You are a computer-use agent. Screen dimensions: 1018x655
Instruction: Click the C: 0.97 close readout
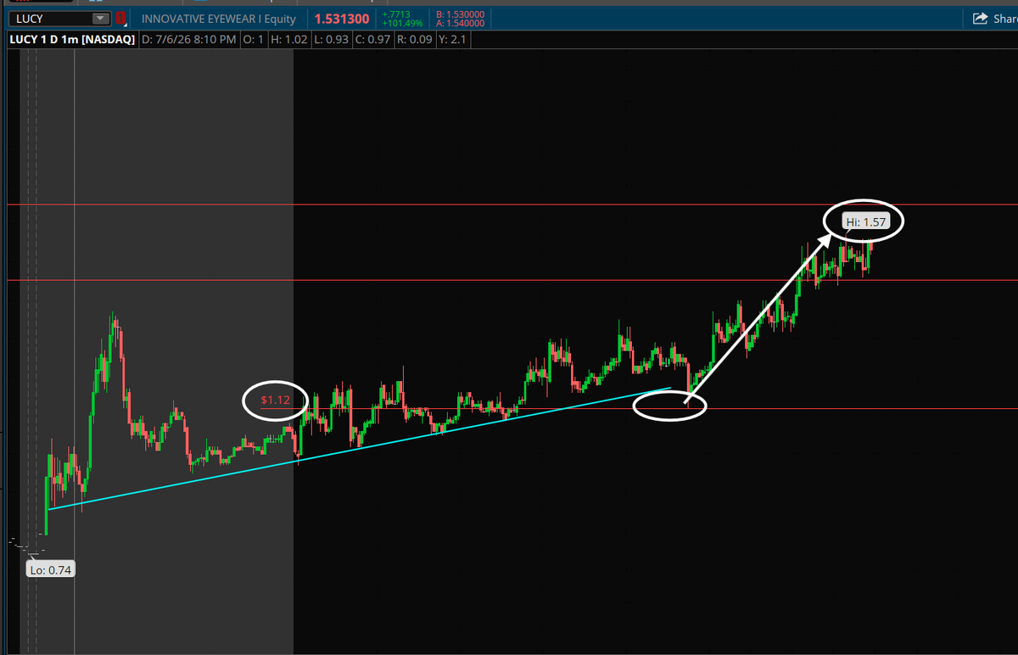(x=372, y=39)
